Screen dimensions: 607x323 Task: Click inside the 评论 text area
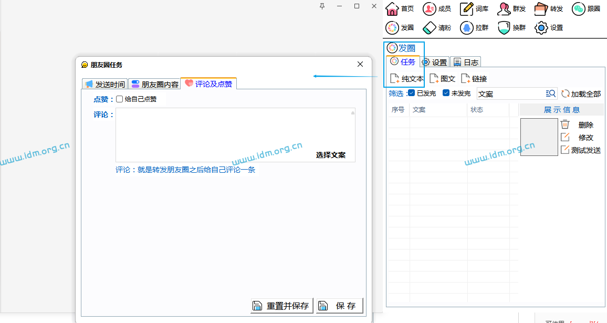pyautogui.click(x=235, y=135)
